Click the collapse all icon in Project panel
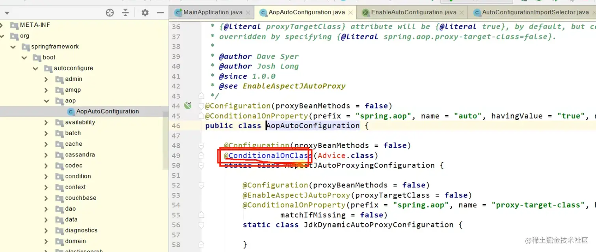 [125, 13]
